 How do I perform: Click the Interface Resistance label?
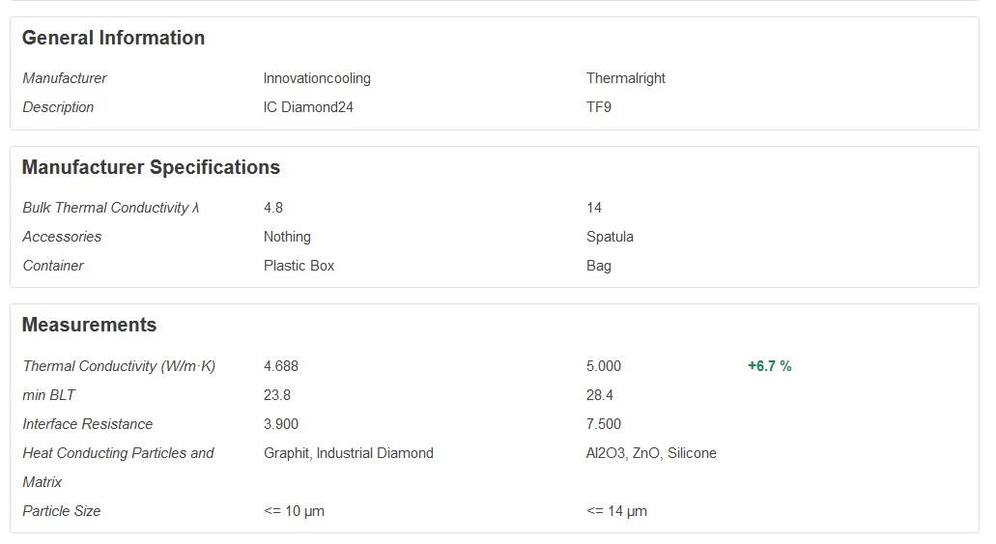pos(88,424)
